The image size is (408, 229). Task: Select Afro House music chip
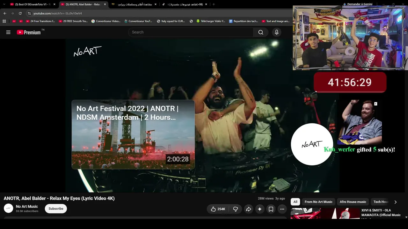coord(353,202)
